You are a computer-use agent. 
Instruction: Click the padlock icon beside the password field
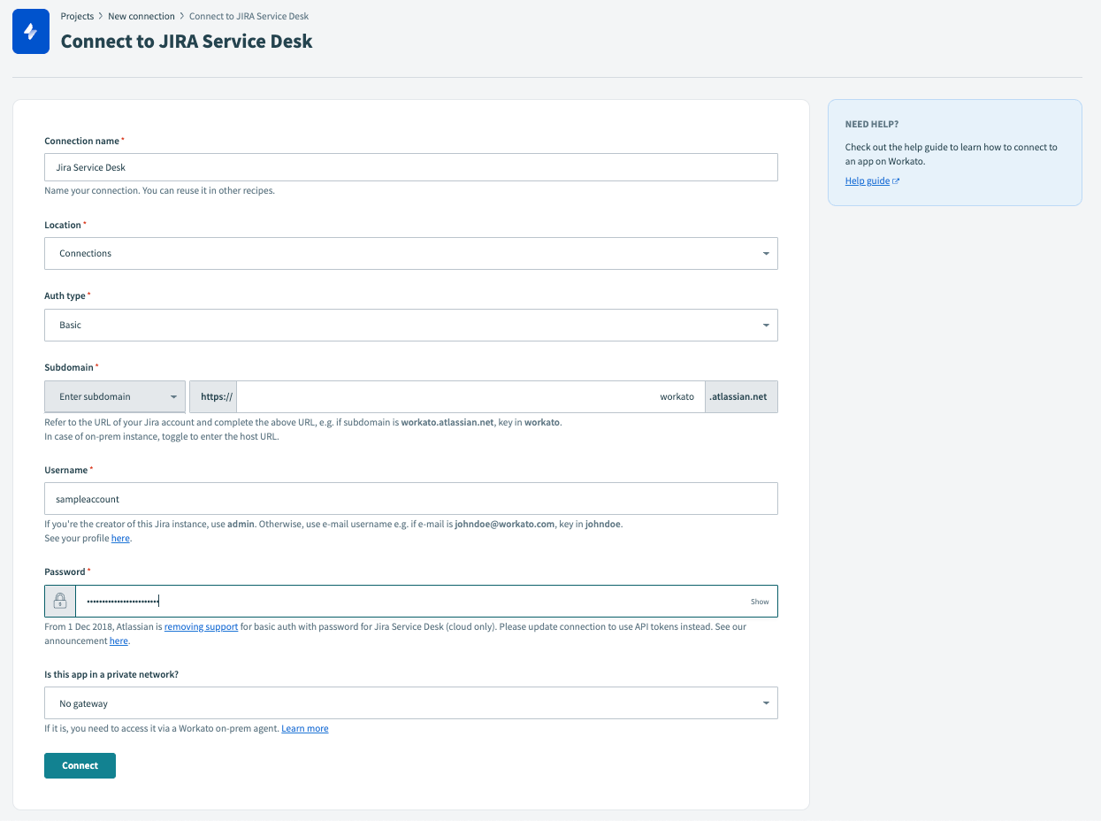59,601
